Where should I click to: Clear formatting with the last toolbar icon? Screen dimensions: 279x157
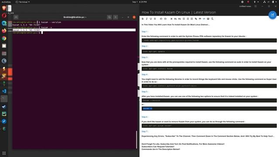212,19
